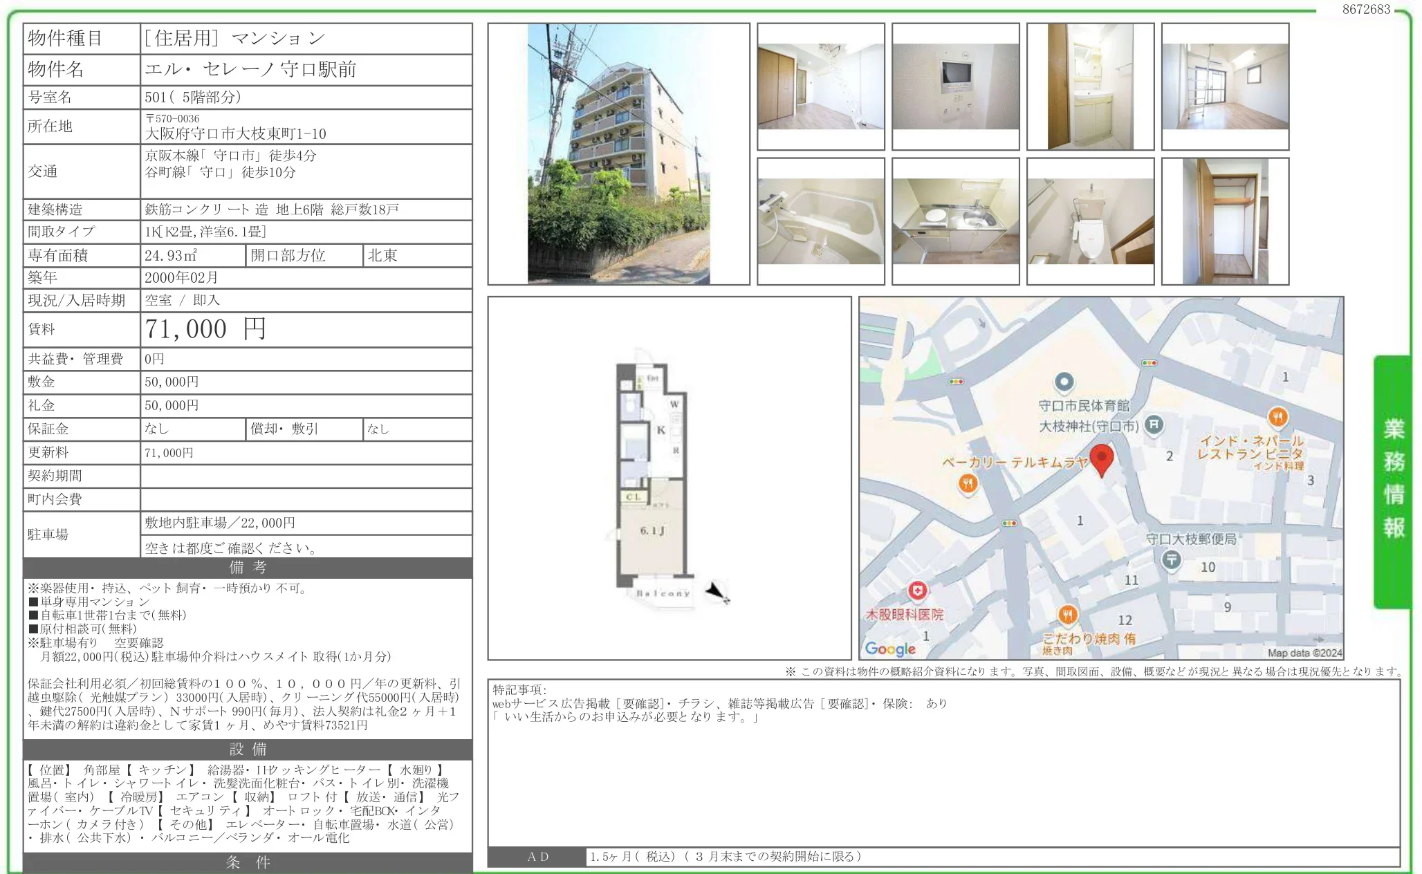The image size is (1422, 874).
Task: Open the washbasin vanity photo thumbnail
Action: [x=1090, y=86]
